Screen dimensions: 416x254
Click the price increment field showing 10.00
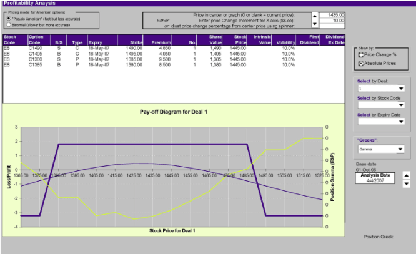coord(333,21)
